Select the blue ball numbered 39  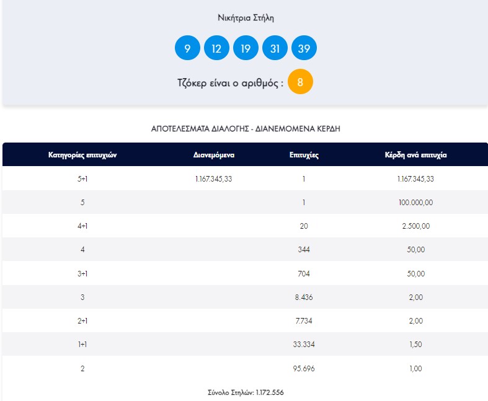coord(304,48)
